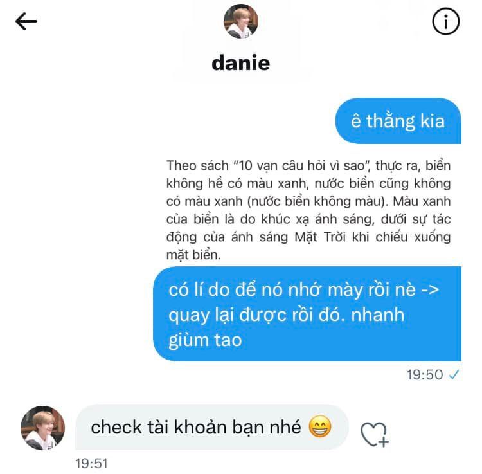
Task: Tap the blue sent checkmark beside 19:50
Action: pyautogui.click(x=454, y=374)
